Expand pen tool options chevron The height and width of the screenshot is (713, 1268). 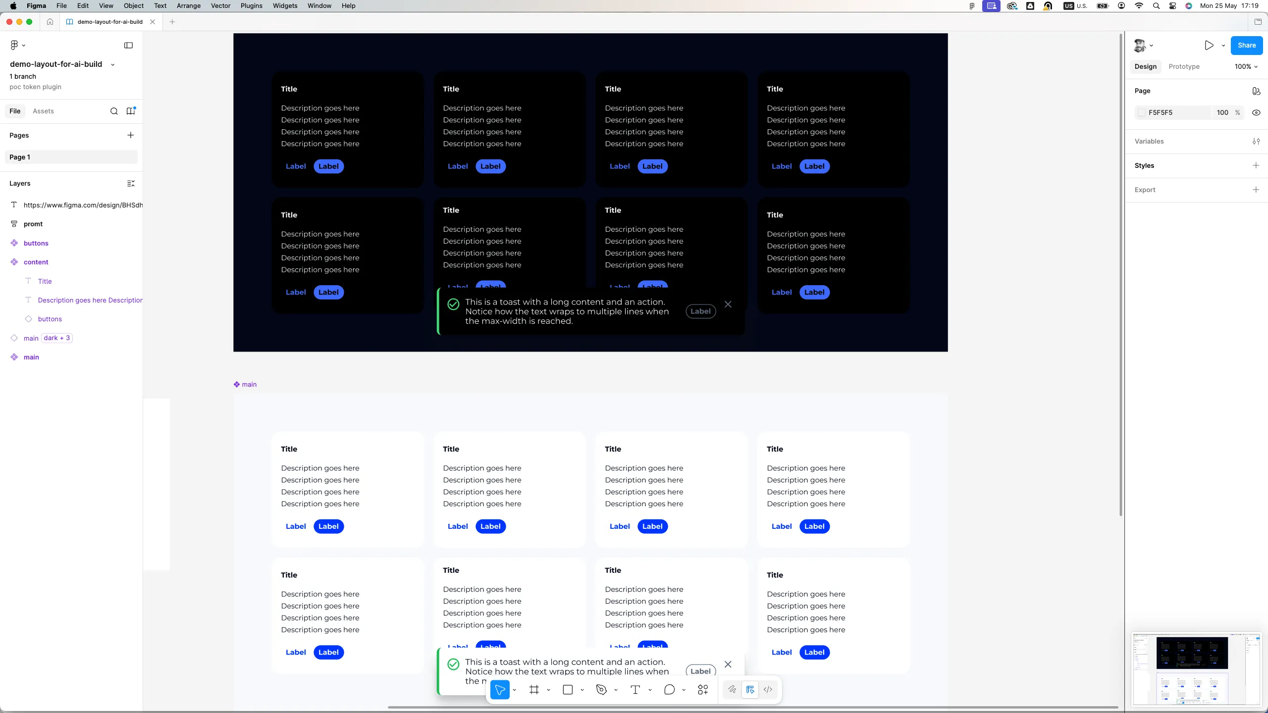point(616,690)
